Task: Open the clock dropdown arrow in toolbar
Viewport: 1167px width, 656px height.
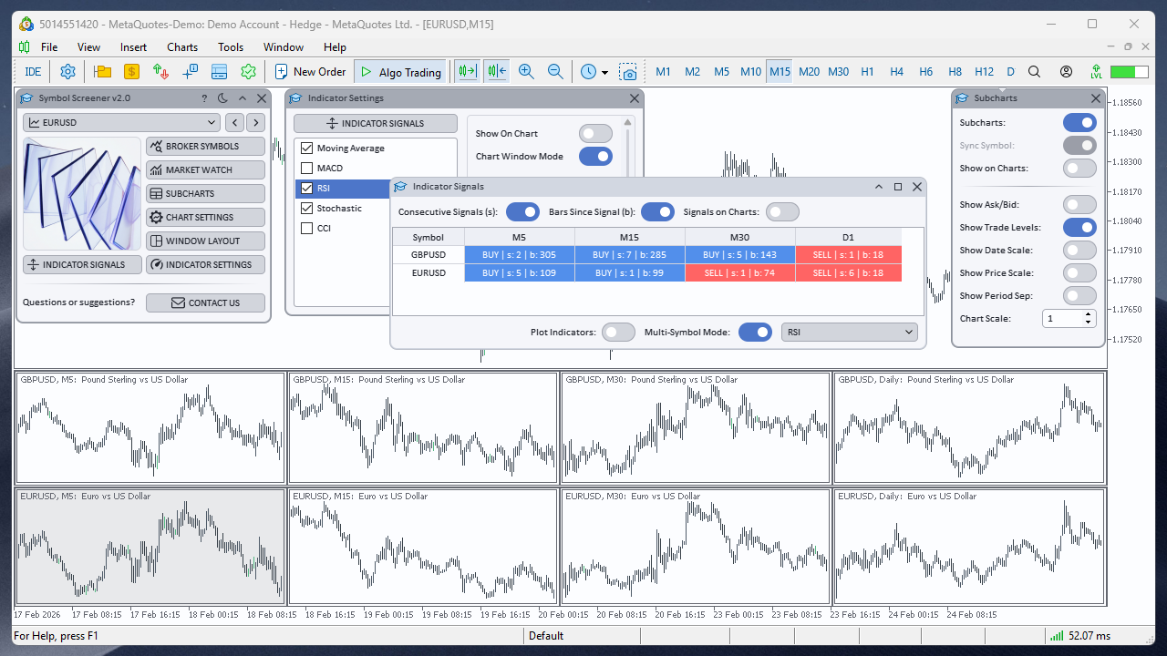Action: pos(605,72)
